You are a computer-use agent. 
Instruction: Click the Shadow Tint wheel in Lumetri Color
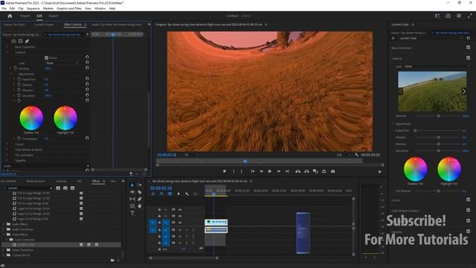[x=415, y=169]
